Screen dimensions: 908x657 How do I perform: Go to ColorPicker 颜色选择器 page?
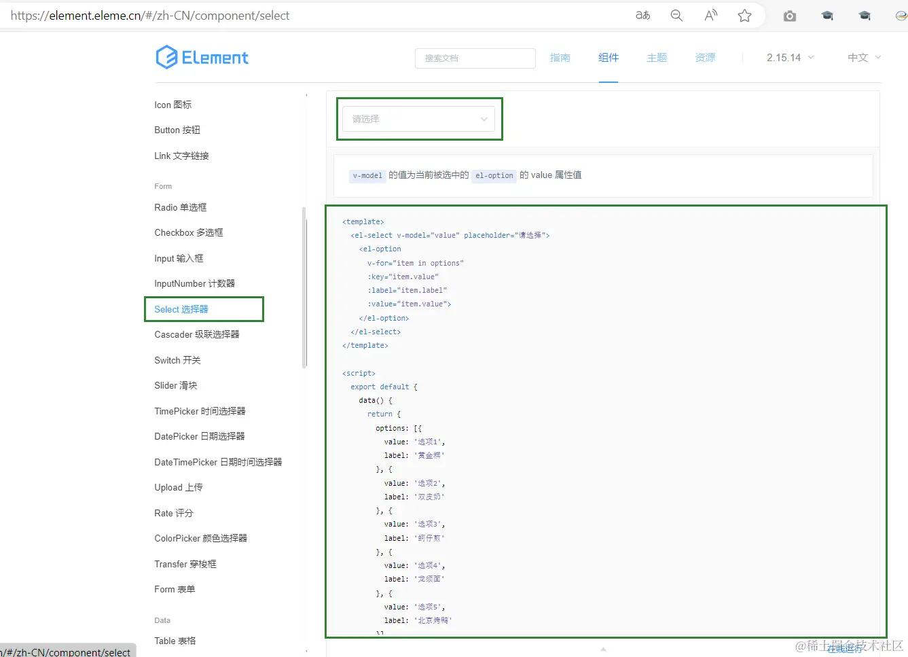201,538
